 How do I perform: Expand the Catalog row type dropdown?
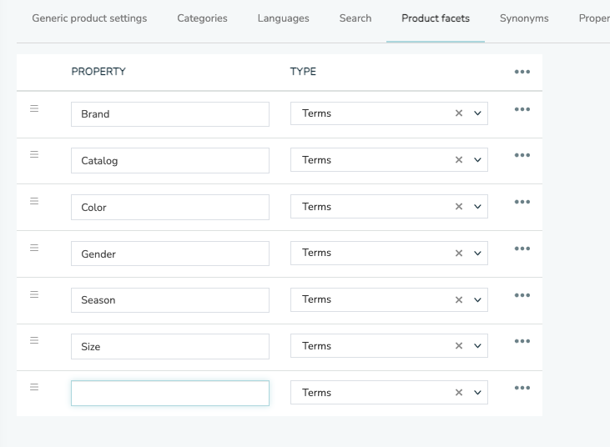477,160
